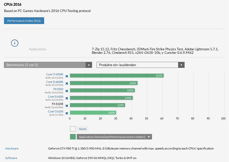Click the text '2c/4t, 3,7 GHz'
229x162 pixels.
(56, 115)
